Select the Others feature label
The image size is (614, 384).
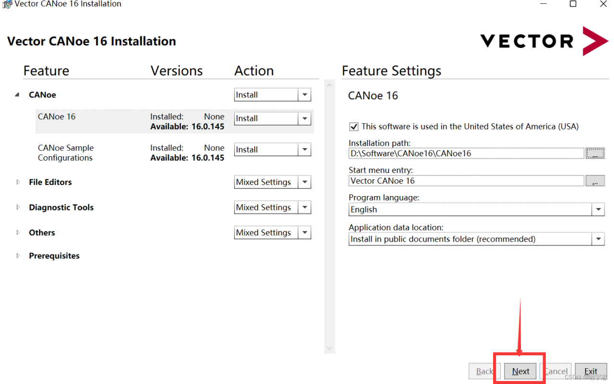[x=42, y=233]
